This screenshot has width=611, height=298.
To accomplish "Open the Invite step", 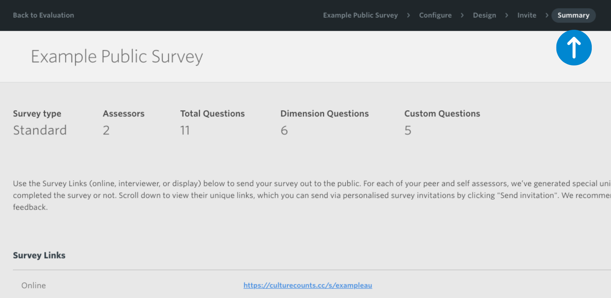I will pyautogui.click(x=527, y=15).
